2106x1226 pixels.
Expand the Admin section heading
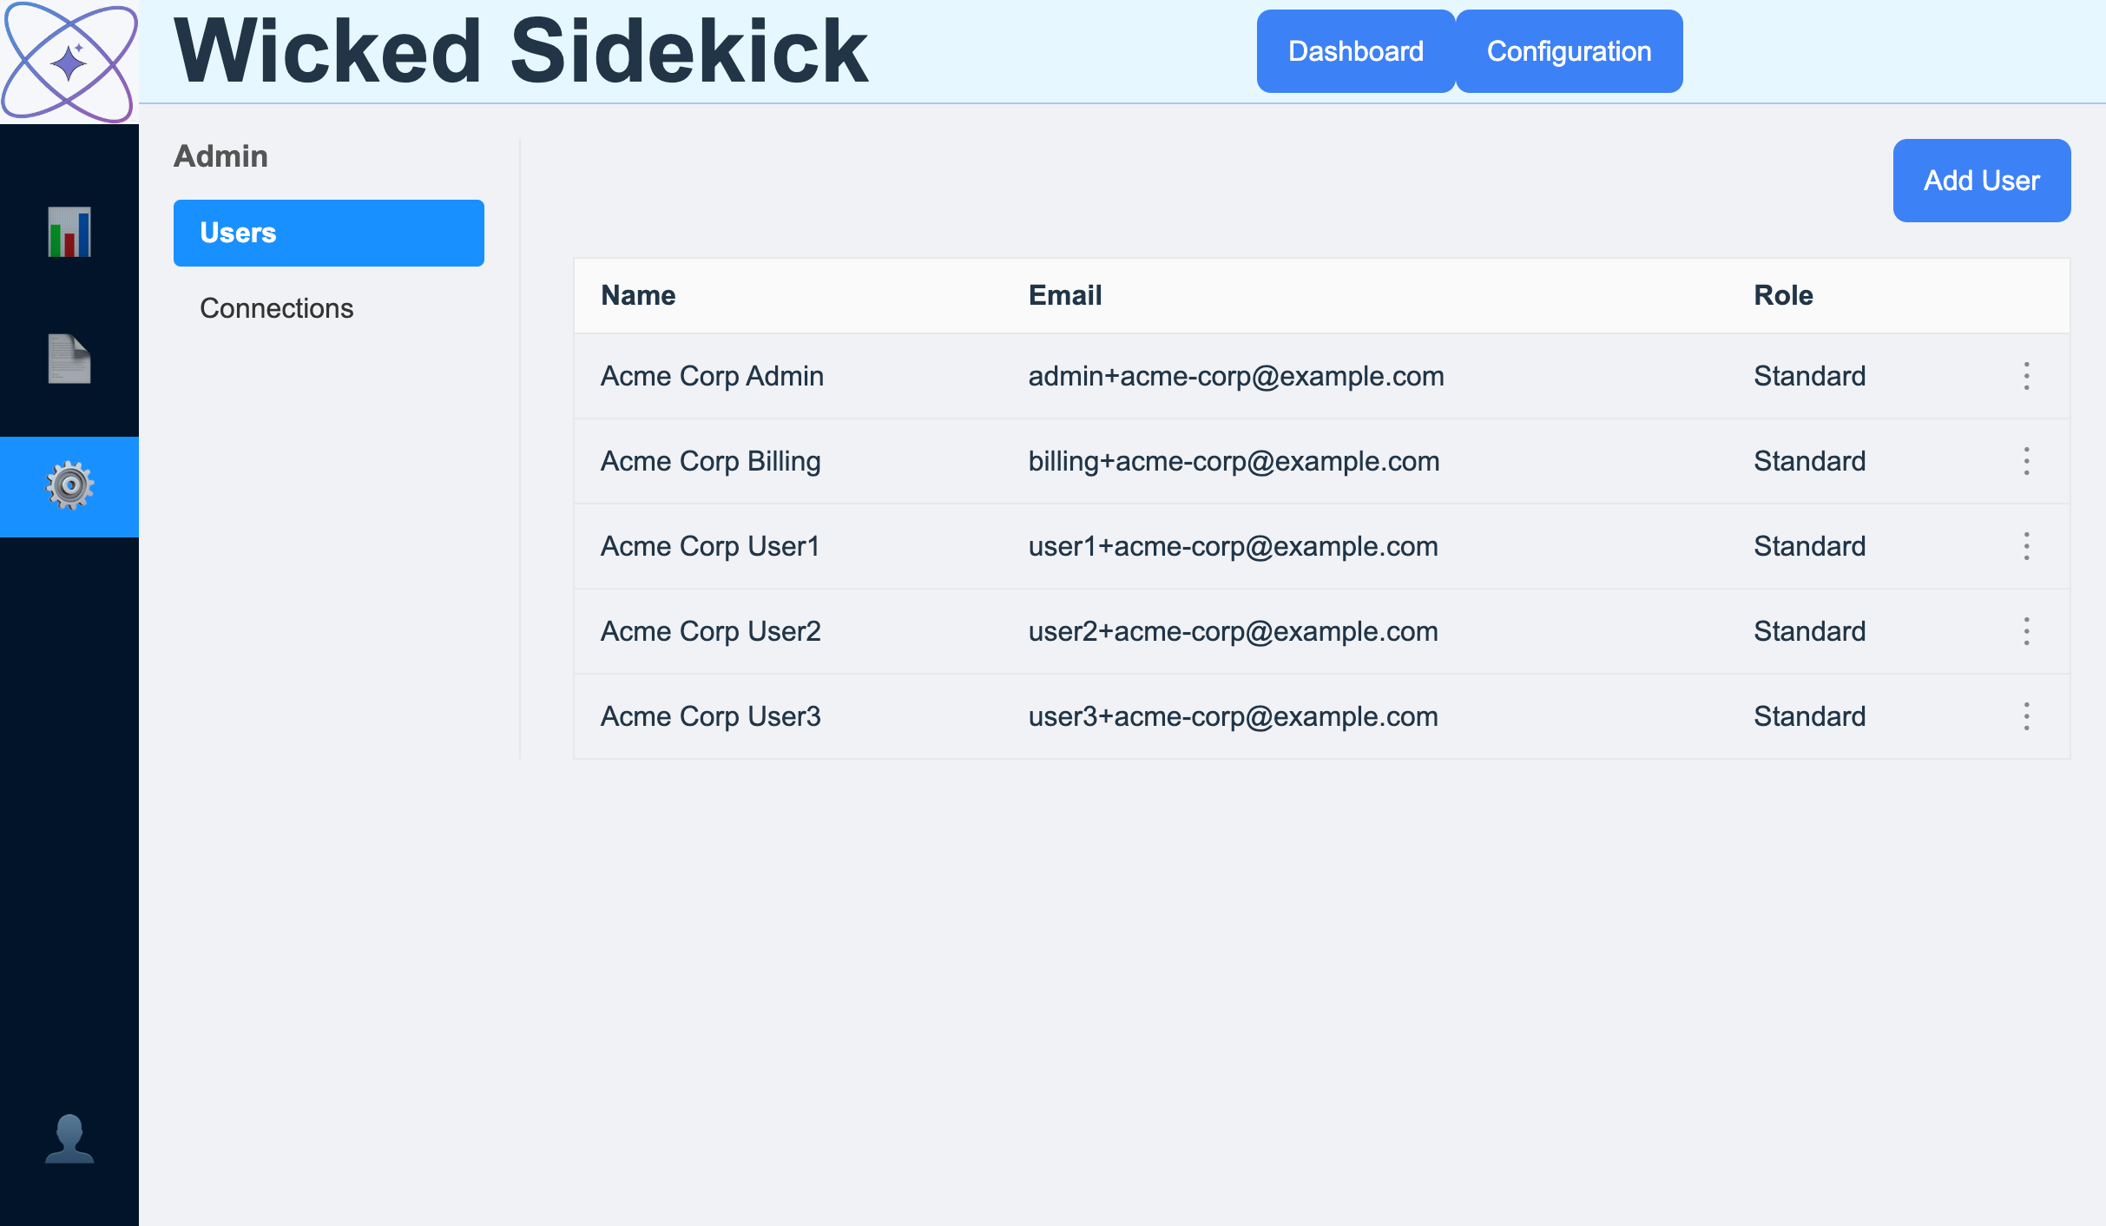220,156
